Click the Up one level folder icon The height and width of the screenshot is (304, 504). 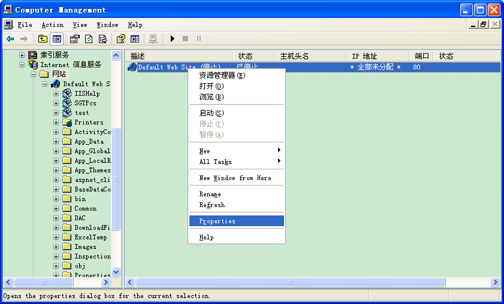click(43, 39)
